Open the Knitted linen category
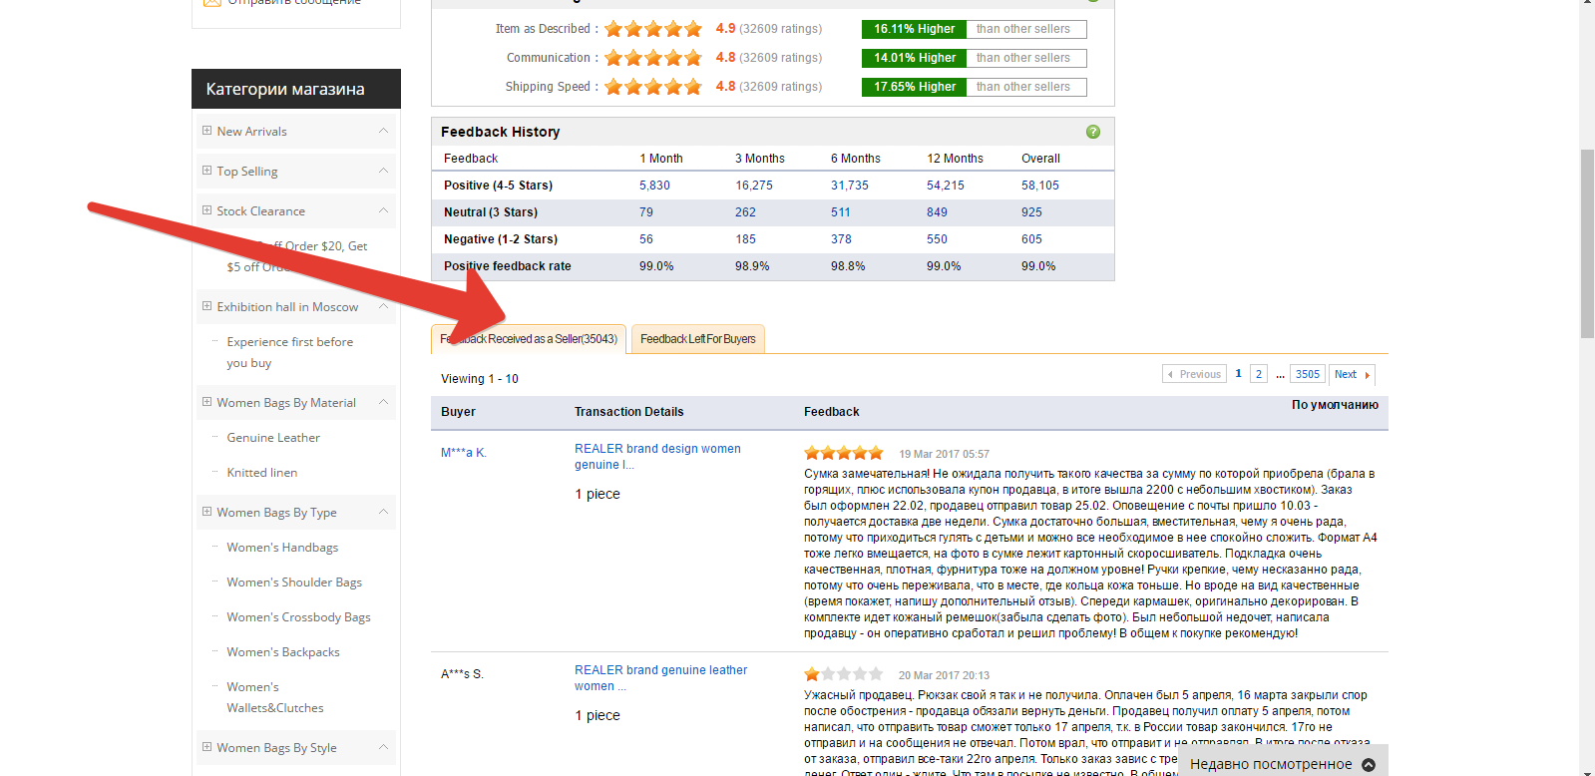 click(x=262, y=472)
